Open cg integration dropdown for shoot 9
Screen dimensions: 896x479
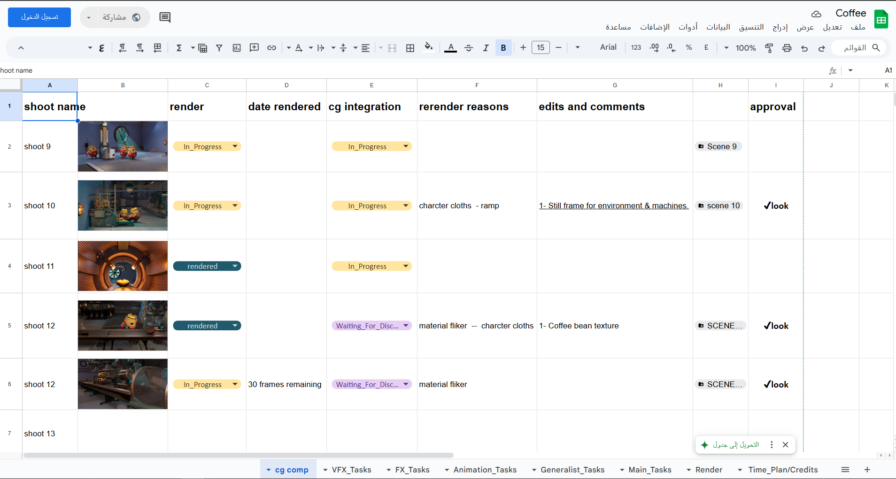[406, 146]
